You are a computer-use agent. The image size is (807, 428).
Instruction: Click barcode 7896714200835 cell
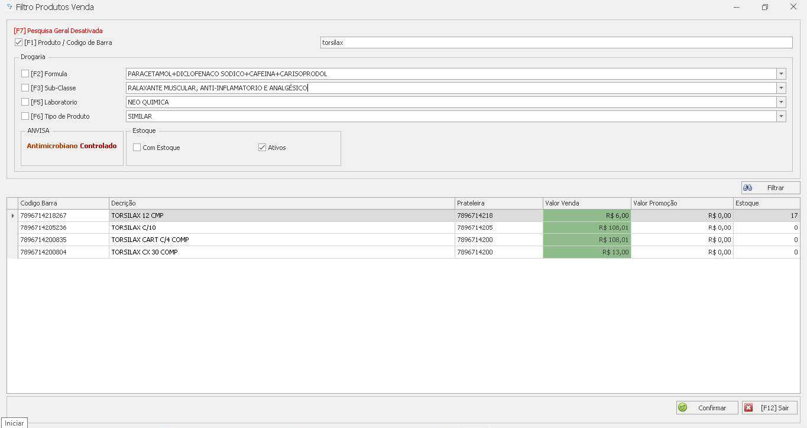coord(63,240)
